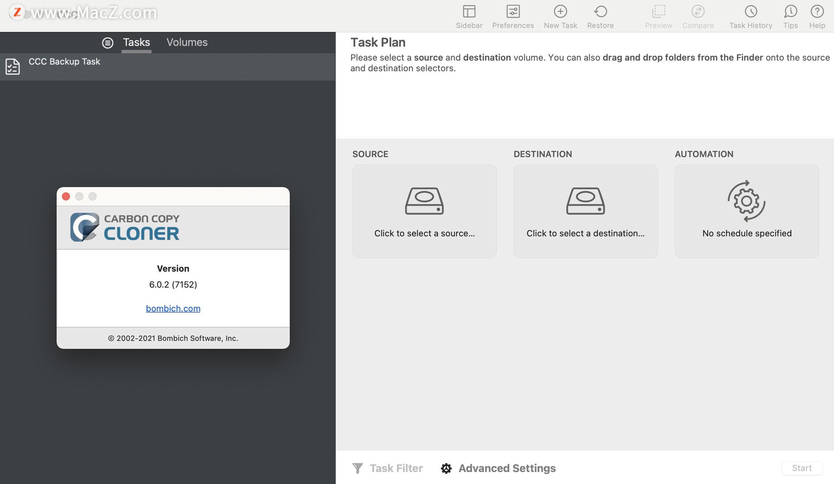Click Automation schedule selector
The width and height of the screenshot is (834, 484).
(x=747, y=210)
